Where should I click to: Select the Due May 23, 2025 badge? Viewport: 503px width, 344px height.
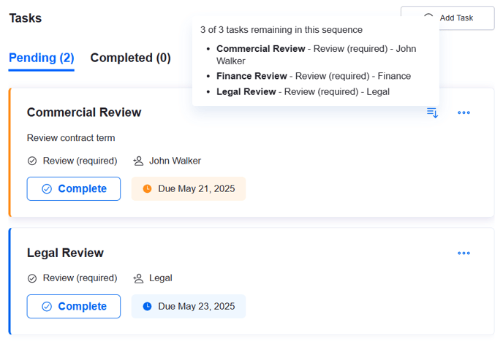click(189, 306)
